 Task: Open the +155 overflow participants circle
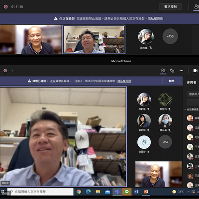coord(170,36)
